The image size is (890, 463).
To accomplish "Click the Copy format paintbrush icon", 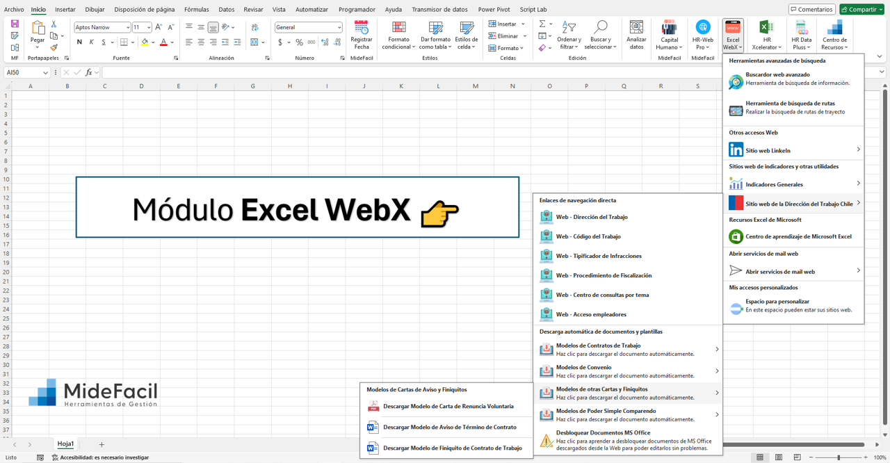I will pyautogui.click(x=54, y=47).
